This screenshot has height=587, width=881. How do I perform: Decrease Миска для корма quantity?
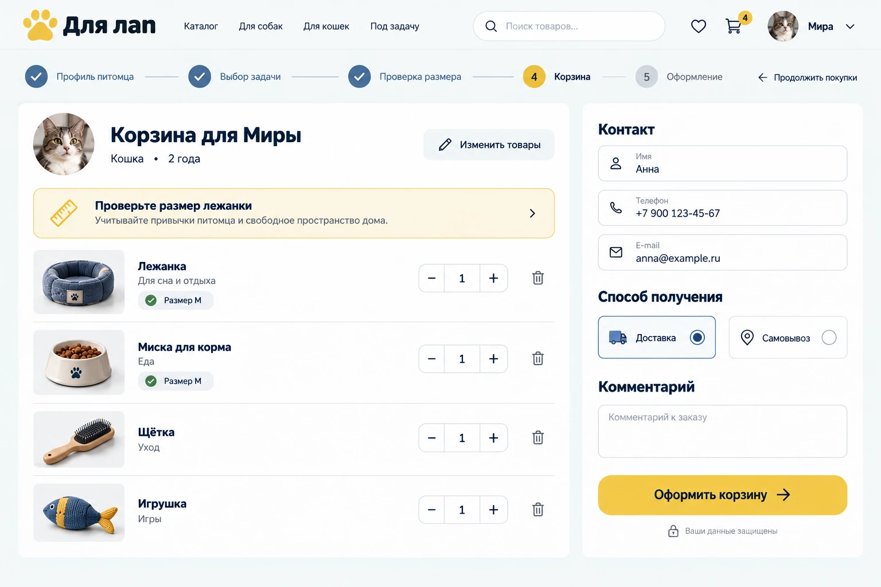click(432, 359)
